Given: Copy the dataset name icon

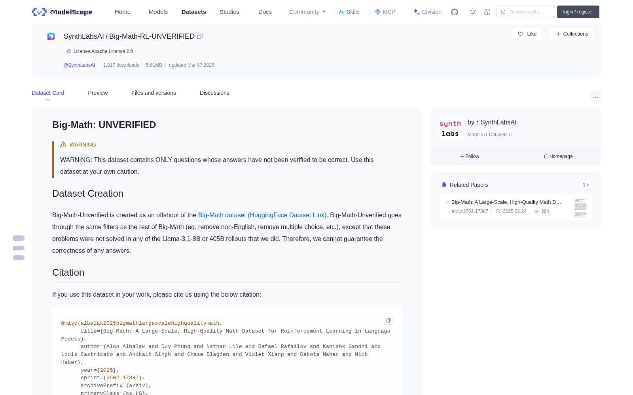Looking at the screenshot, I should 200,36.
